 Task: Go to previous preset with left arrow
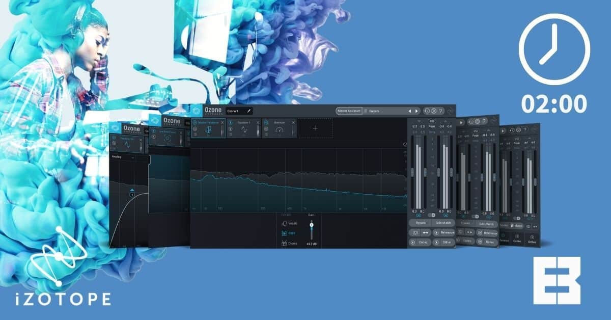pos(410,111)
